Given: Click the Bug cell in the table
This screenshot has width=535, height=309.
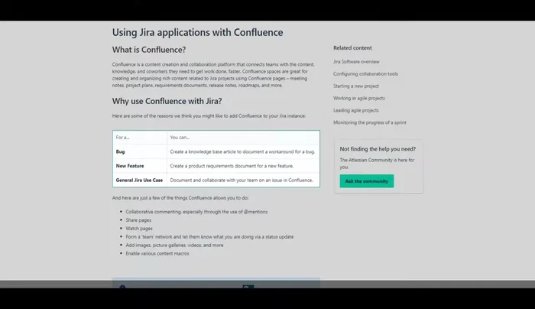Looking at the screenshot, I should (140, 151).
